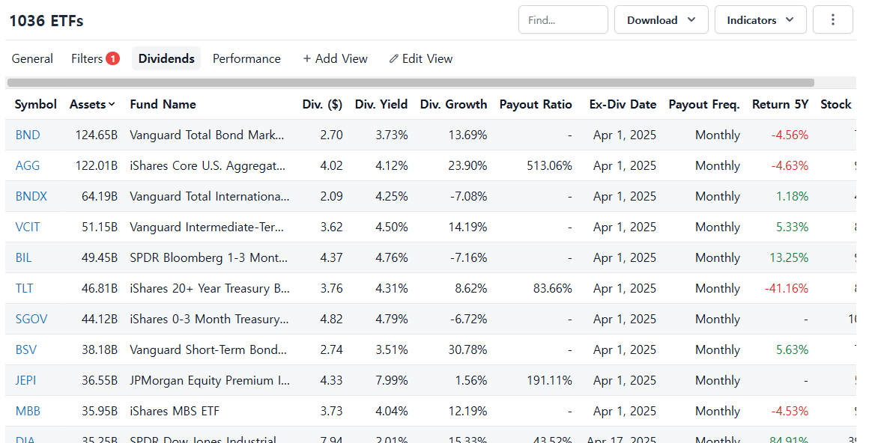Sort by the Payout Ratio column header

[x=536, y=104]
